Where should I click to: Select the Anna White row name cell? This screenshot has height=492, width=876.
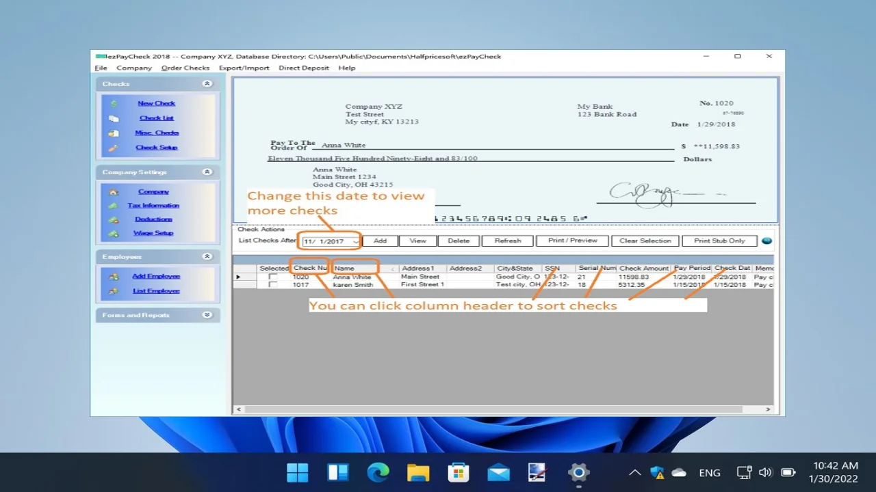click(x=365, y=277)
